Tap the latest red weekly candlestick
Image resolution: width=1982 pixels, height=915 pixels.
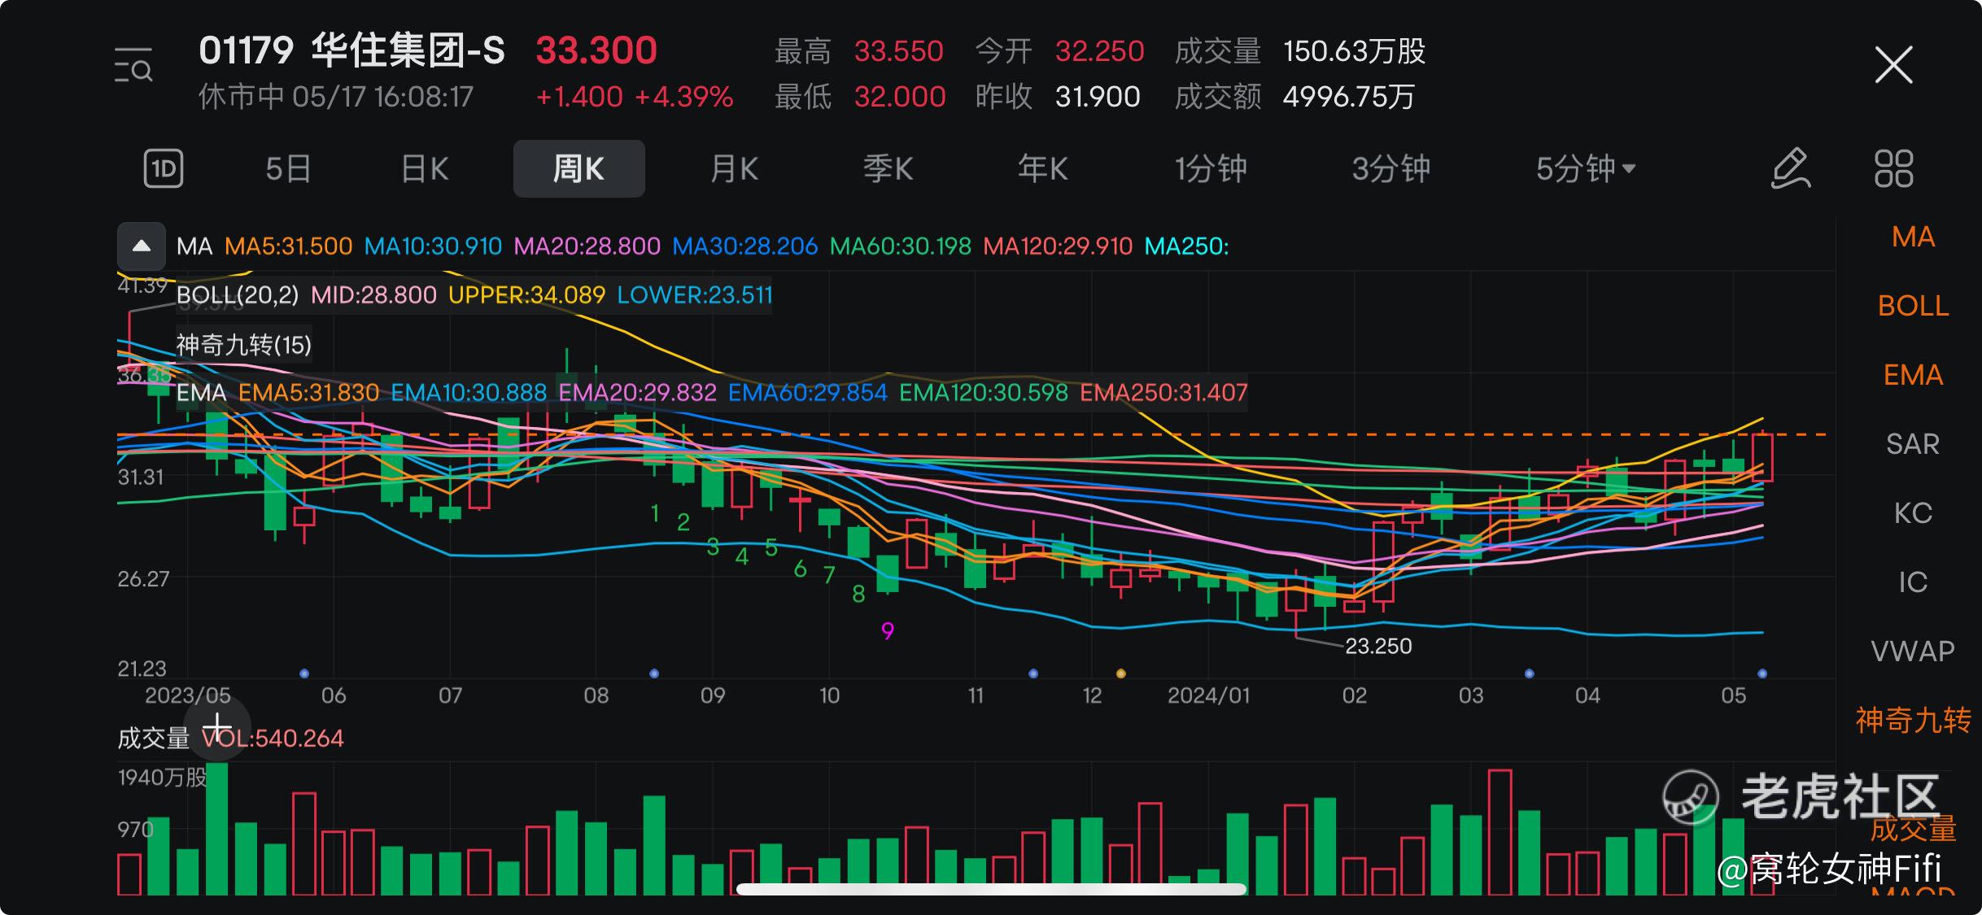point(1762,457)
